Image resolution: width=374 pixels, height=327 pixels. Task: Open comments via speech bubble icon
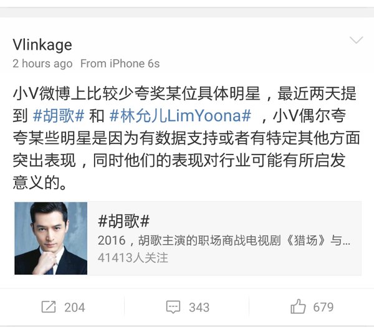(x=173, y=307)
